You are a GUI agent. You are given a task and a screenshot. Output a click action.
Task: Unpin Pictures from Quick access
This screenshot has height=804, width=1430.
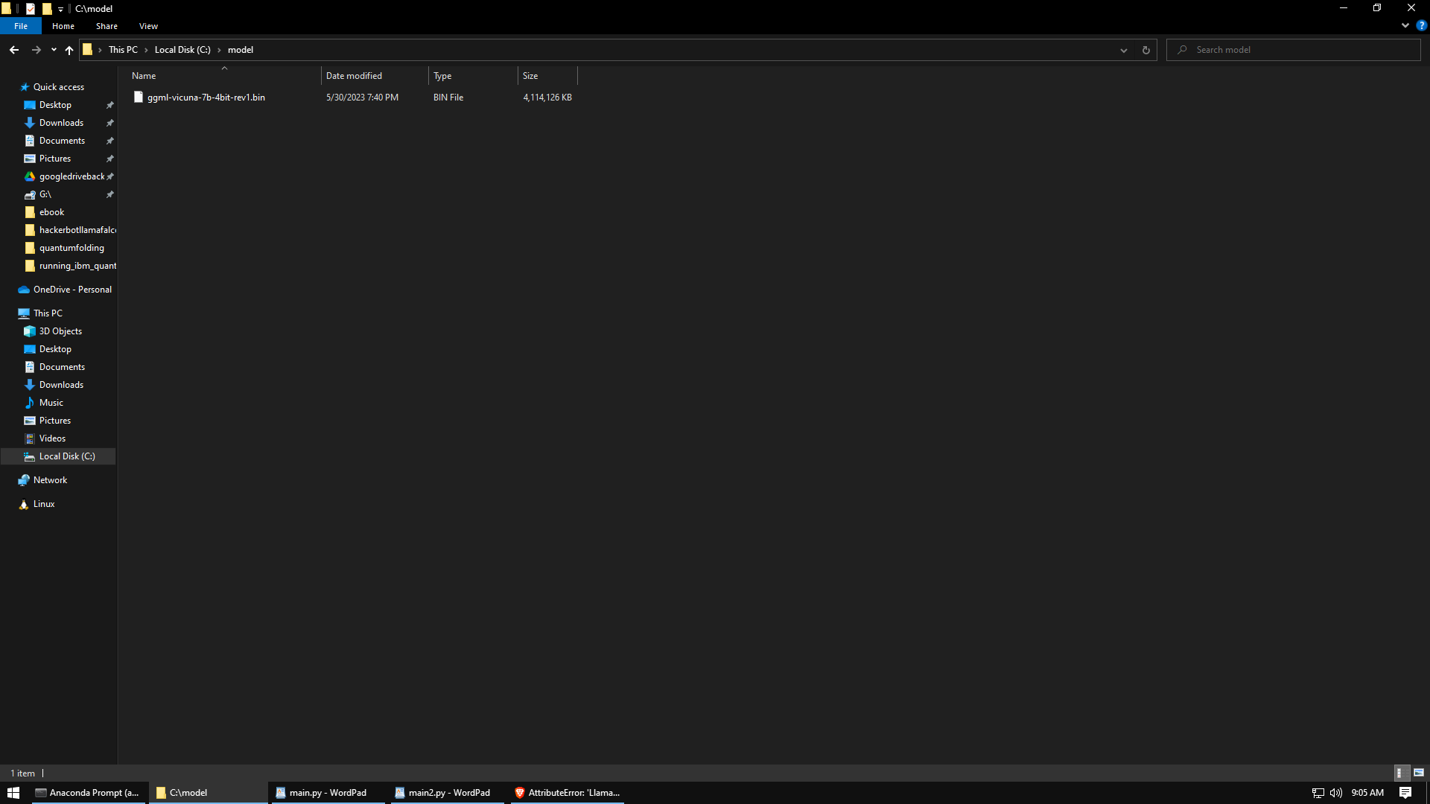click(x=109, y=158)
